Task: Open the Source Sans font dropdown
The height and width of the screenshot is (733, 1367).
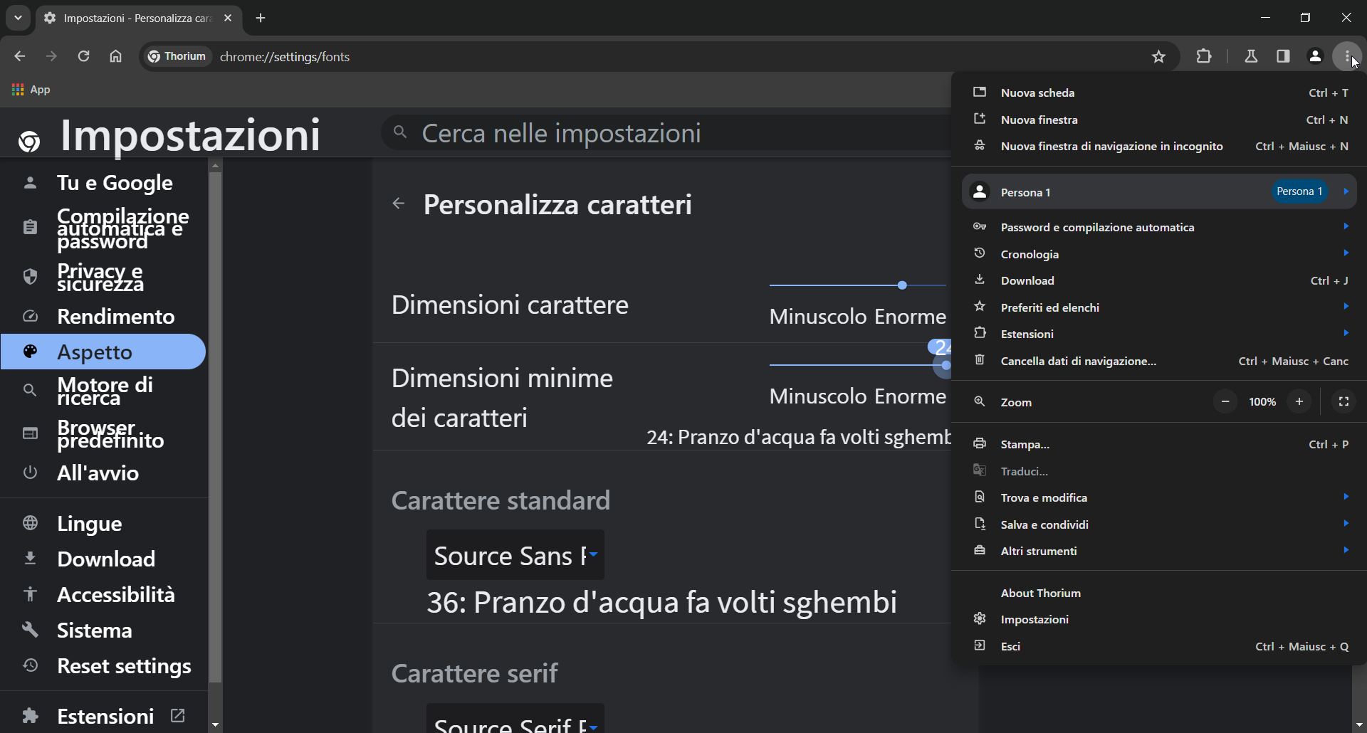Action: click(x=515, y=555)
